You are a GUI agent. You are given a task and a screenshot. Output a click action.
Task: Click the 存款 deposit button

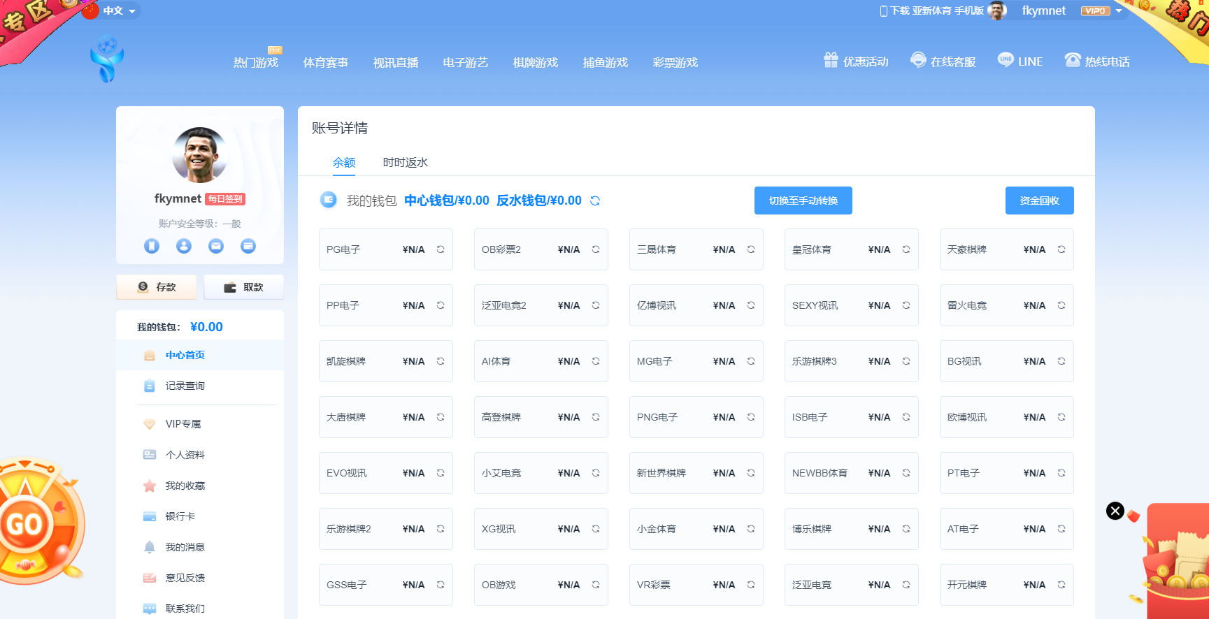tap(157, 287)
